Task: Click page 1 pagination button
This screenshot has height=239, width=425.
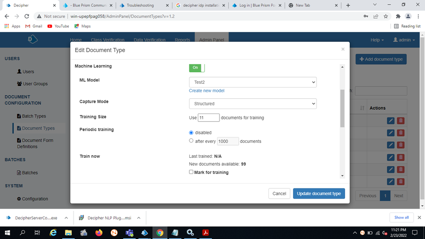Action: [x=385, y=196]
